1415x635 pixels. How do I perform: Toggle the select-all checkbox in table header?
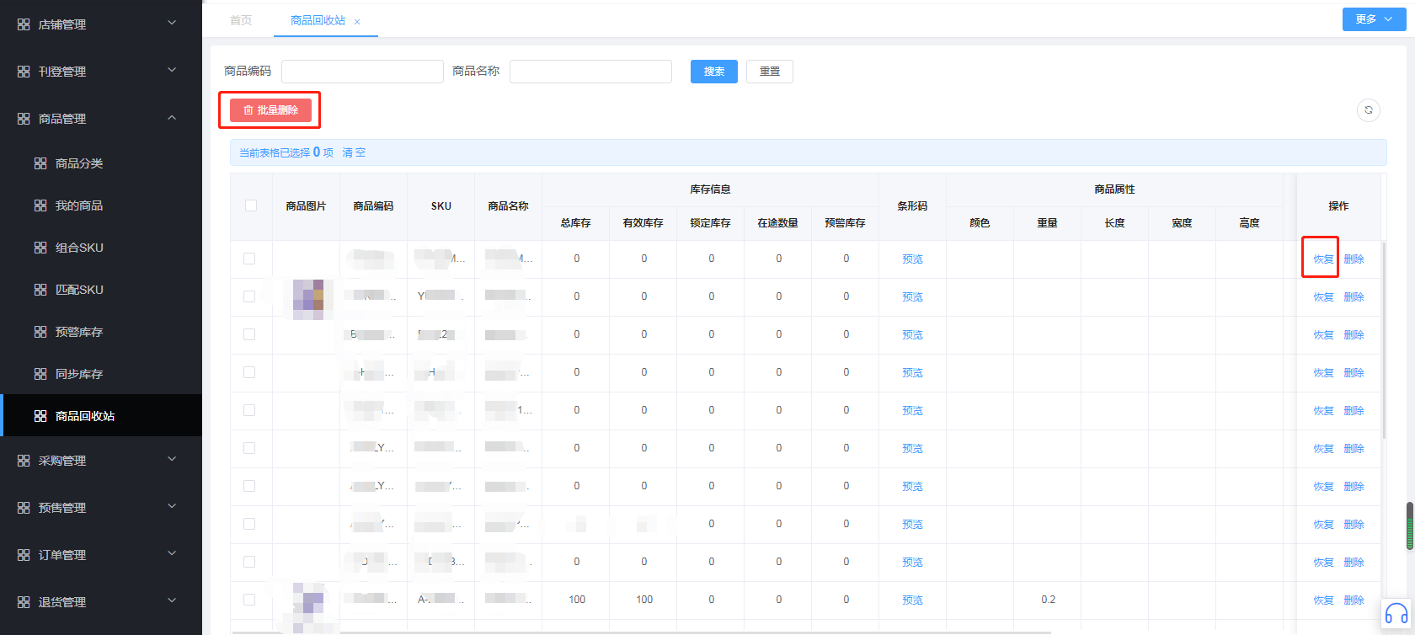251,205
